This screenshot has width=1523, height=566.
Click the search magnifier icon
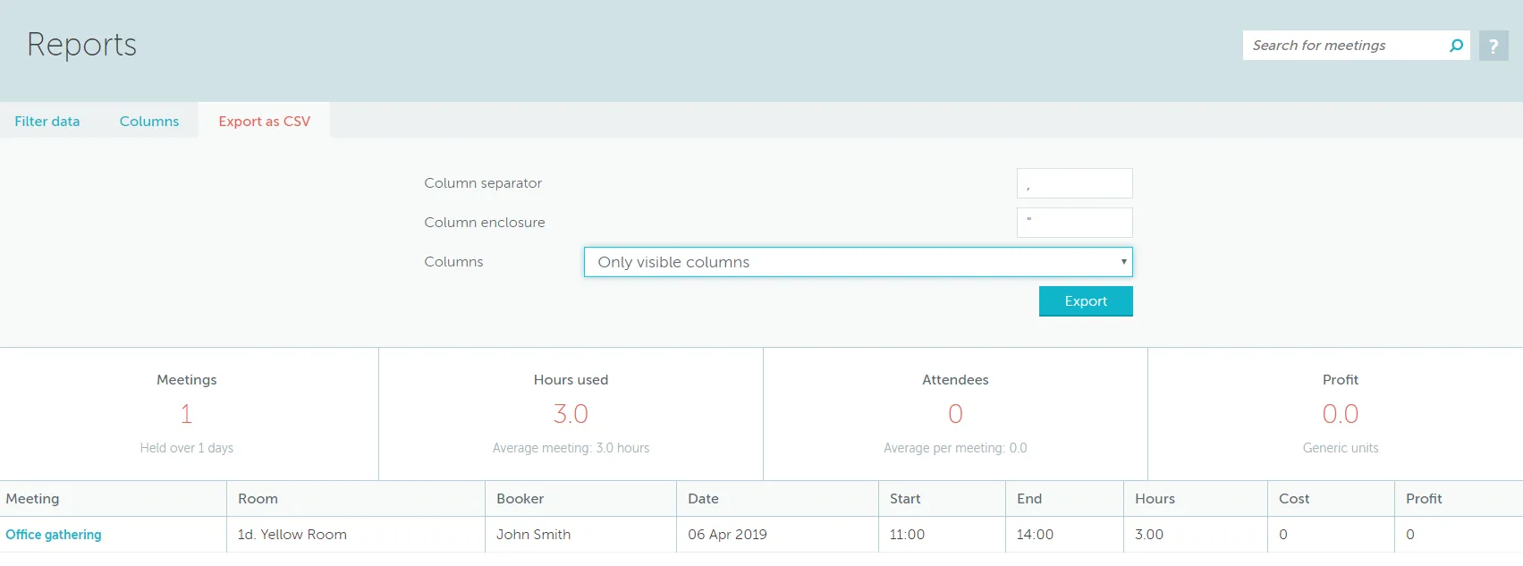coord(1456,46)
